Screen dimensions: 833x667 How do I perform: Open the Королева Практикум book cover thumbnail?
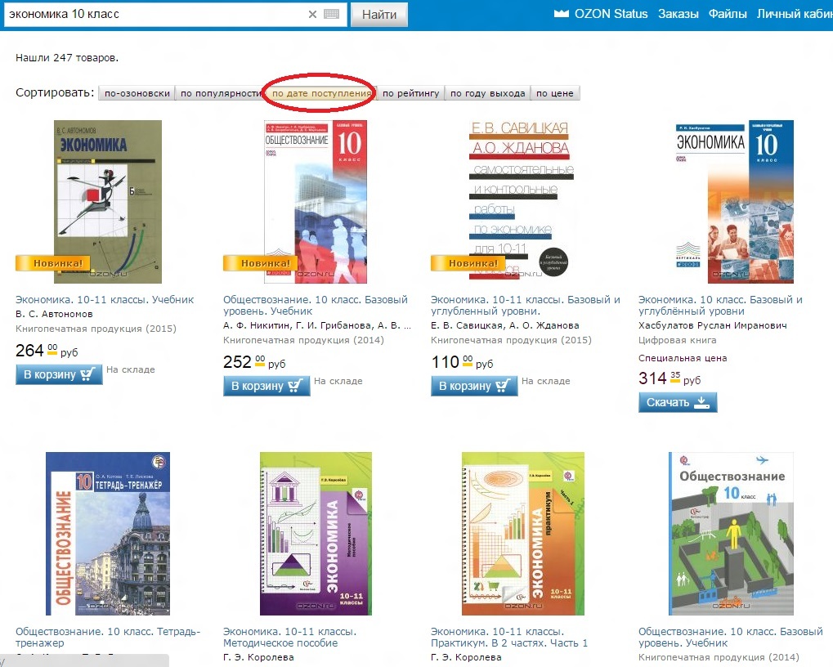[522, 534]
